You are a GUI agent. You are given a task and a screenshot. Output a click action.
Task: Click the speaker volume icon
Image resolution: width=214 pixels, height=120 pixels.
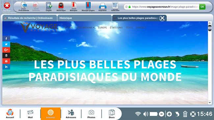tap(146, 114)
